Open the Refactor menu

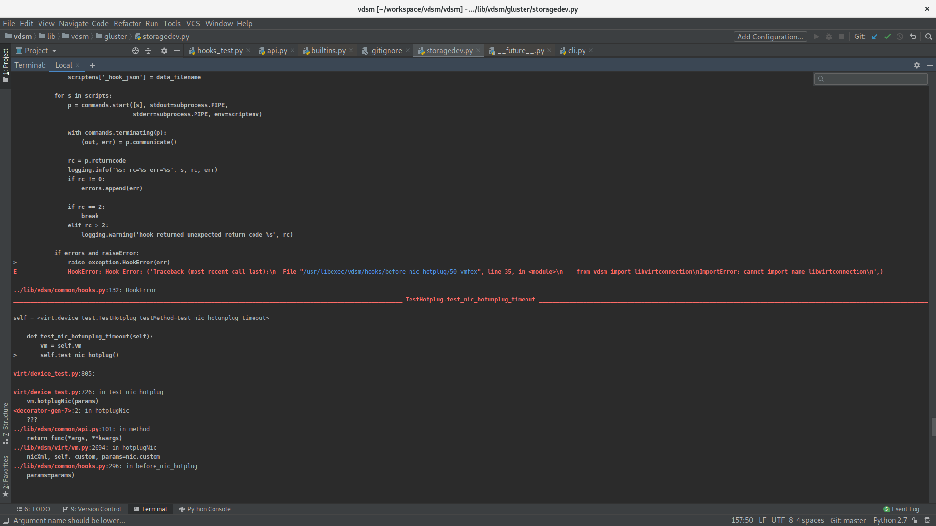pyautogui.click(x=127, y=23)
